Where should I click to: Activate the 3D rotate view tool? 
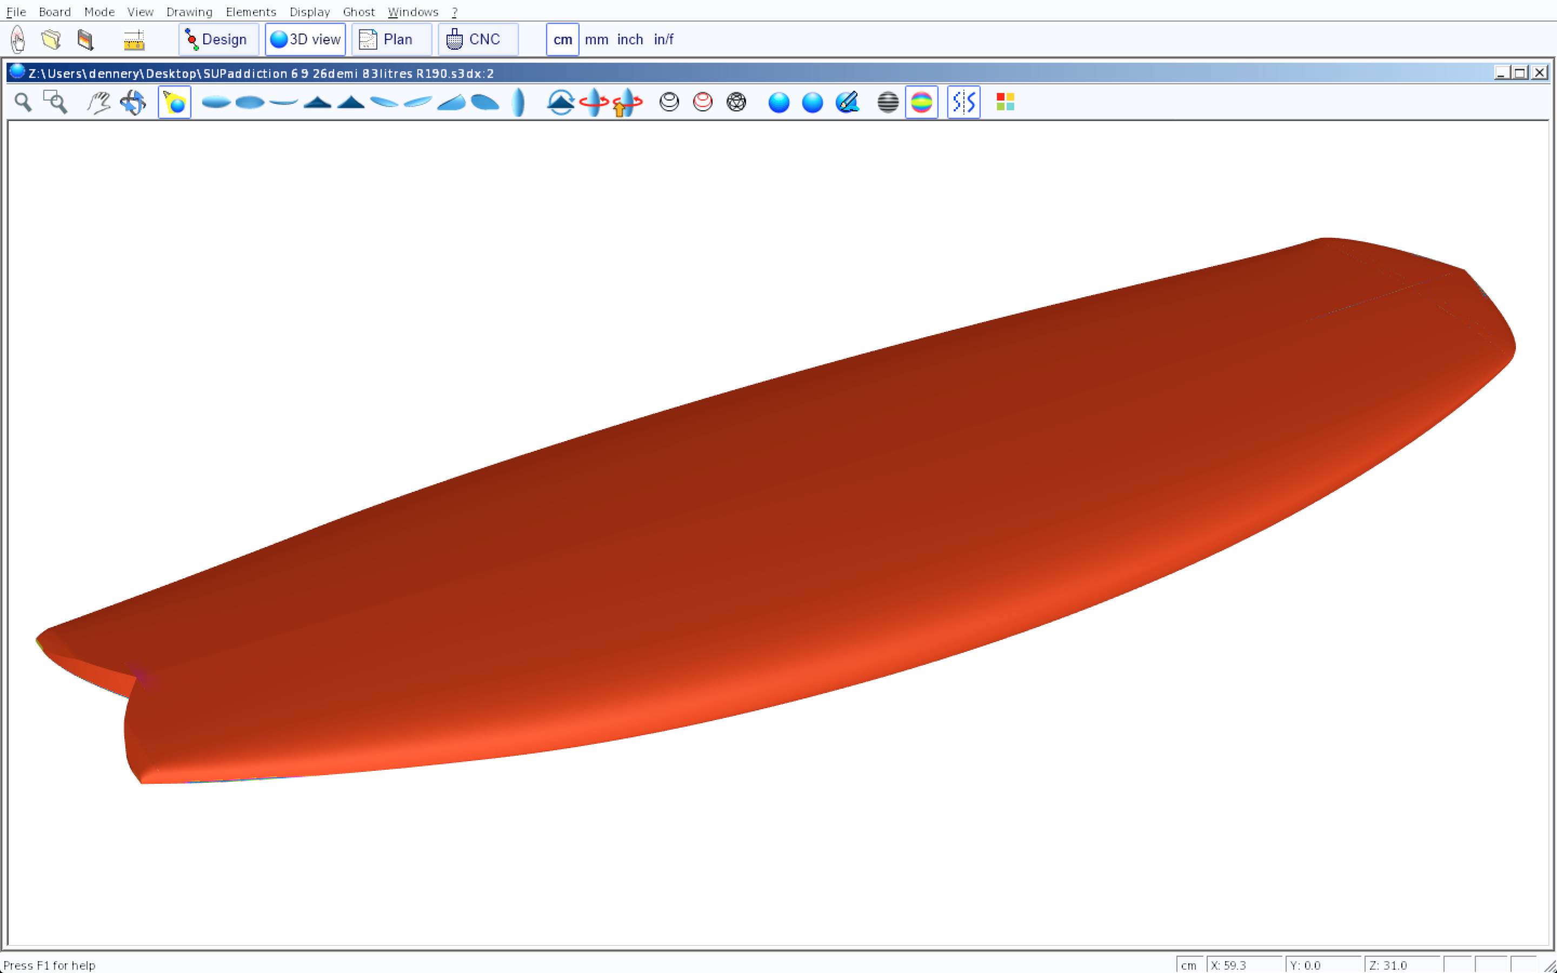(x=133, y=102)
